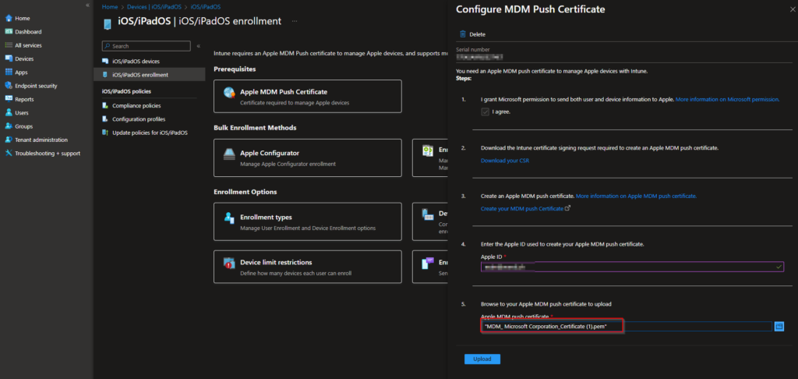Click the Troubleshooting + support wrench icon

9,154
